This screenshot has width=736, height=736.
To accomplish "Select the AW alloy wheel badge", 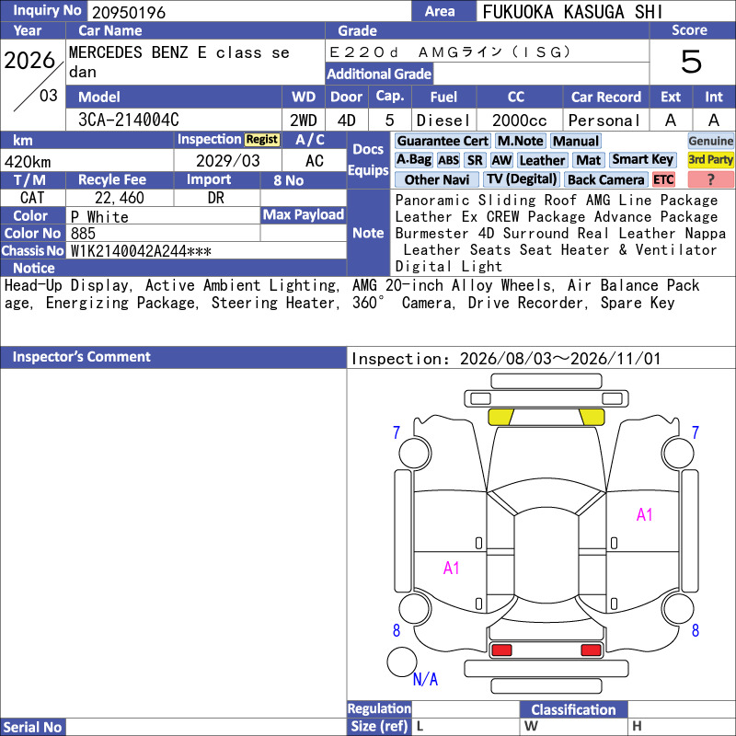I will (x=501, y=160).
